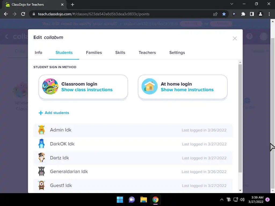
Task: Open the Info tab
Action: click(x=38, y=53)
